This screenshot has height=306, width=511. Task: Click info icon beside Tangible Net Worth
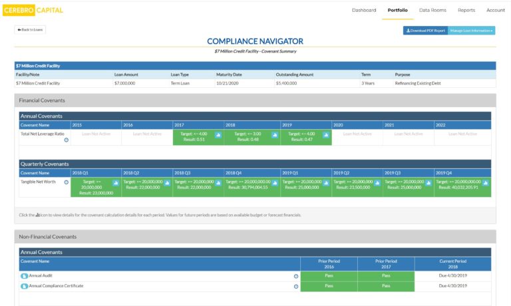(x=66, y=182)
